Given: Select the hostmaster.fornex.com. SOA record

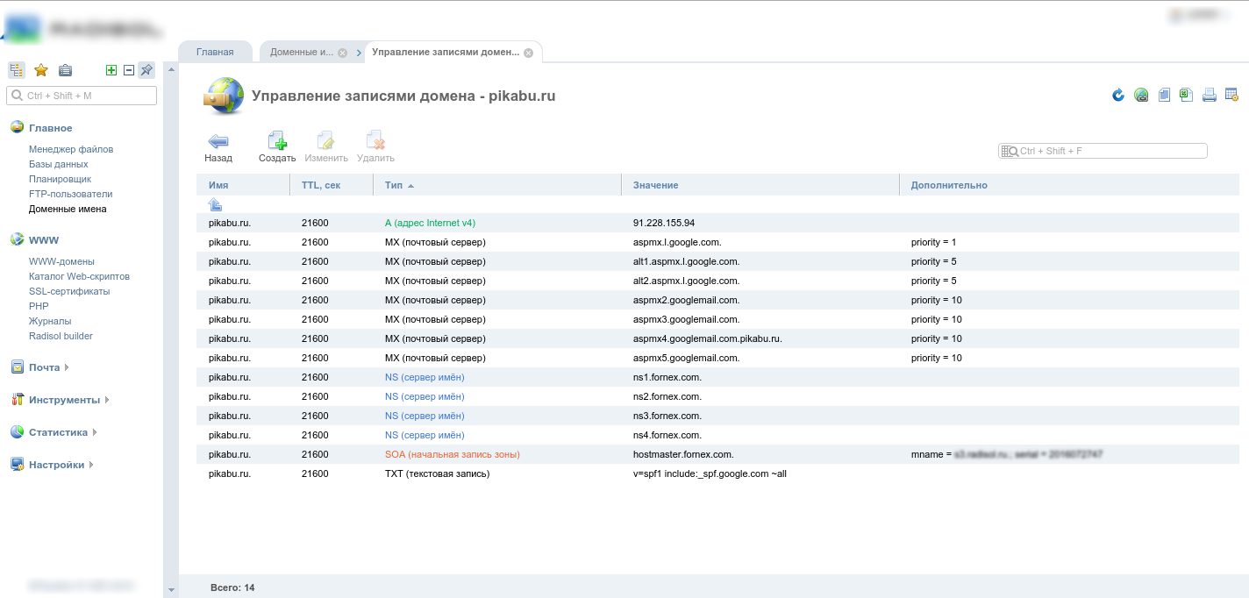Looking at the screenshot, I should 717,454.
